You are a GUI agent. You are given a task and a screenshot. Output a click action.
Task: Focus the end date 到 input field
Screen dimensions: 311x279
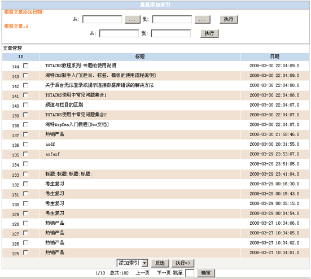coord(172,19)
